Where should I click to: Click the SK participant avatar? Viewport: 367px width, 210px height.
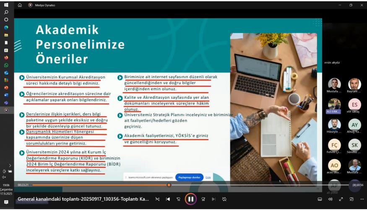(354, 145)
